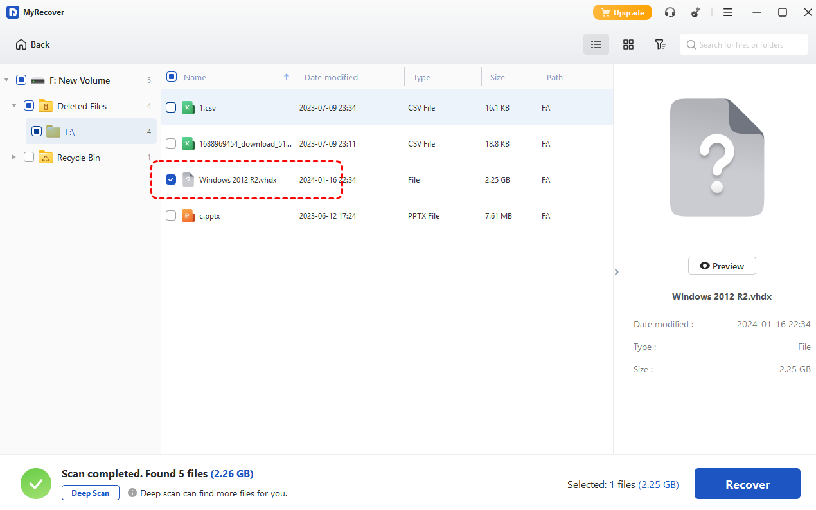The height and width of the screenshot is (510, 816).
Task: Toggle the select-all checkbox in Name header
Action: coord(172,77)
